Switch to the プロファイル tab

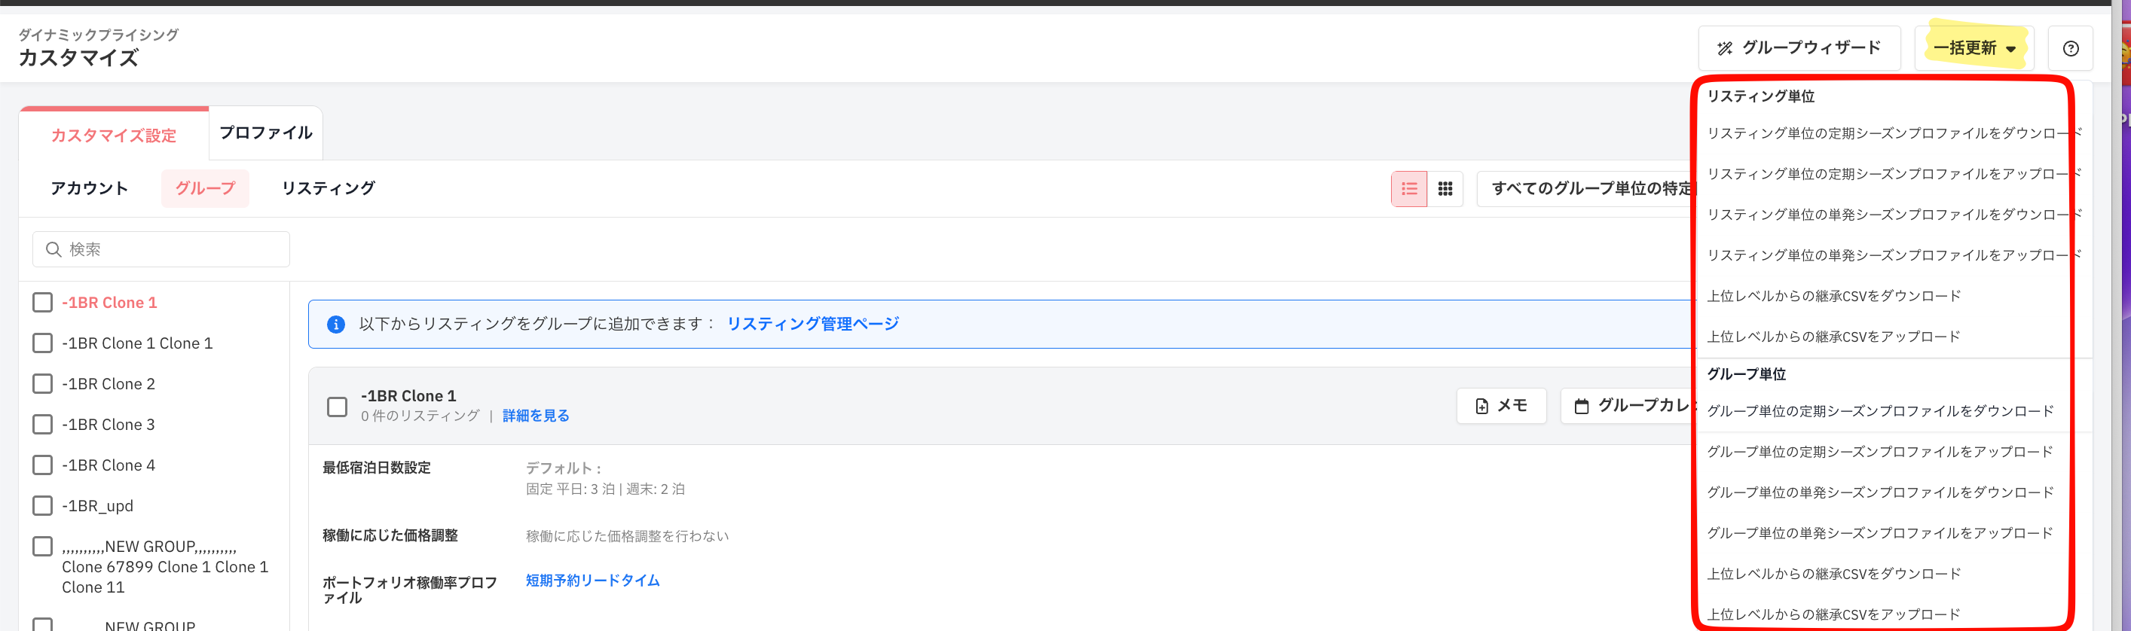(x=265, y=133)
